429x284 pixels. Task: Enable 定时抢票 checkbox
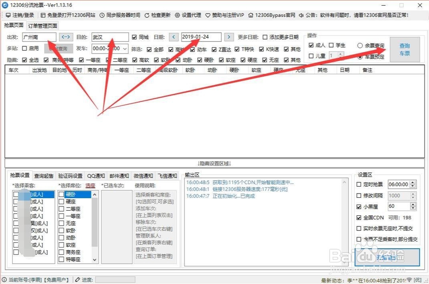[x=359, y=184]
